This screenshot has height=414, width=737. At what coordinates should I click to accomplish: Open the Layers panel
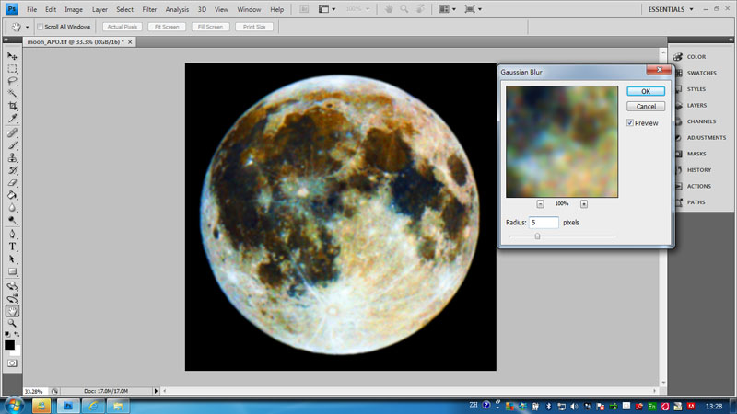point(696,105)
